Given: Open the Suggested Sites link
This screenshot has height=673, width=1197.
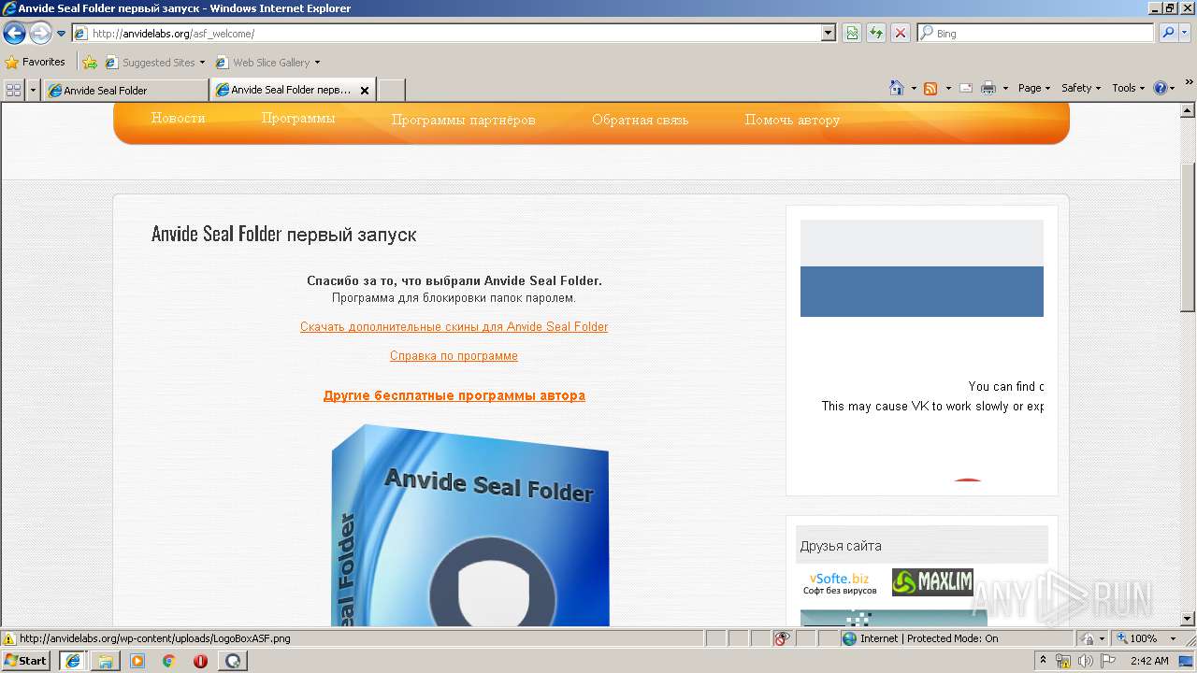Looking at the screenshot, I should 154,63.
